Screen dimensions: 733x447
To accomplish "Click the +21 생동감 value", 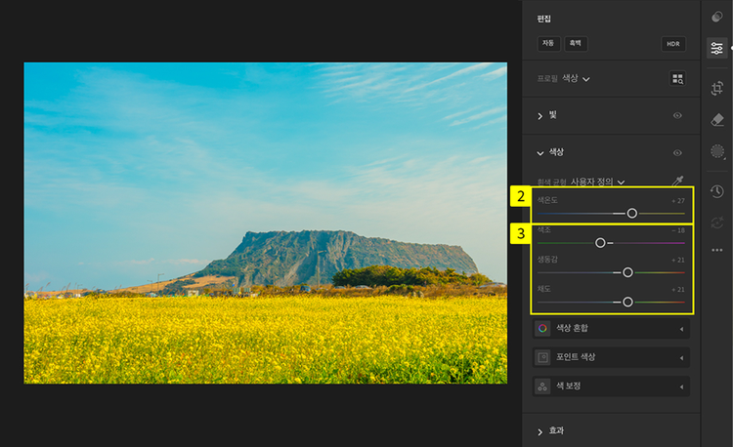I will point(678,260).
